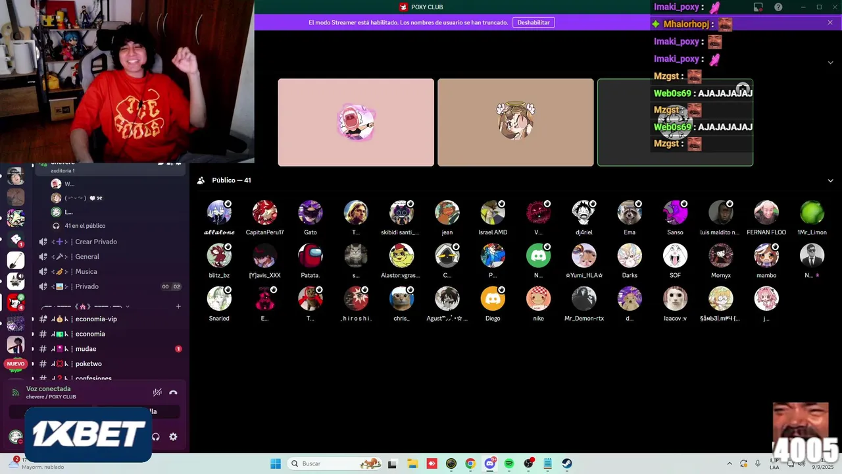Image resolution: width=842 pixels, height=474 pixels.
Task: Join the Musica voice channel
Action: 109,271
